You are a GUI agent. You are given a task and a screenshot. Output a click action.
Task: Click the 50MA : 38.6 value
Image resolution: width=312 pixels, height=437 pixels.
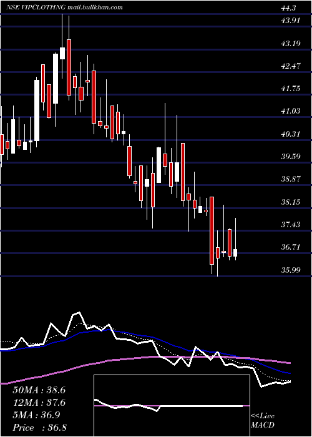click(39, 390)
